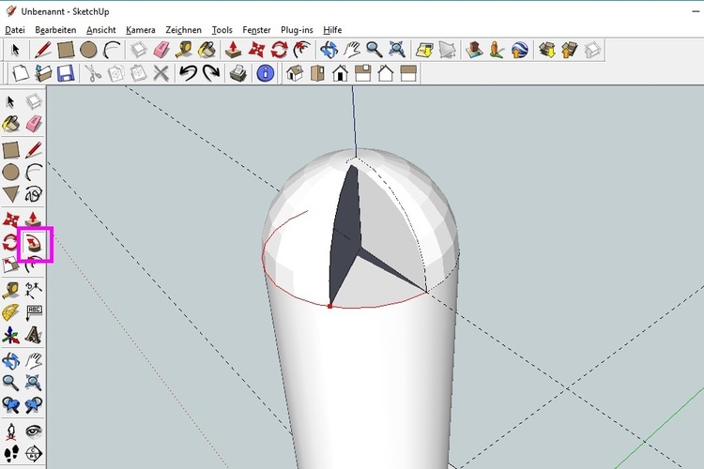Image resolution: width=704 pixels, height=469 pixels.
Task: Select the Move tool in top toolbar
Action: [256, 50]
